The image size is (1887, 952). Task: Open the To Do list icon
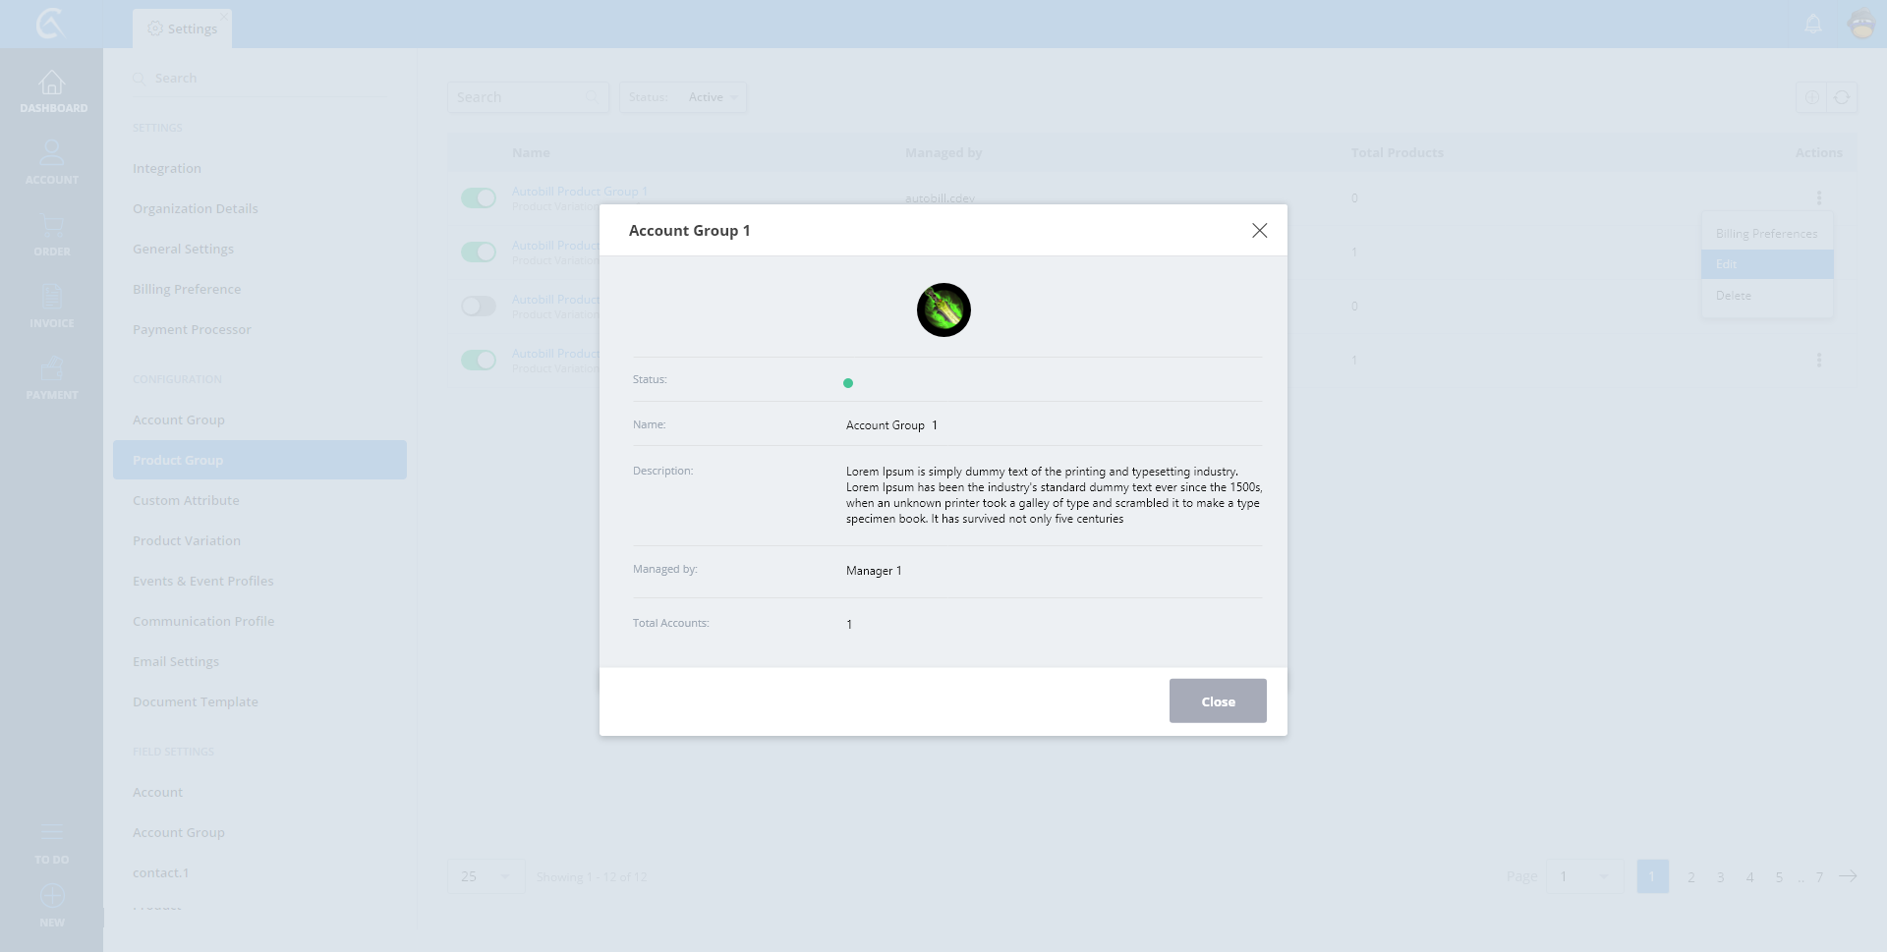[52, 833]
